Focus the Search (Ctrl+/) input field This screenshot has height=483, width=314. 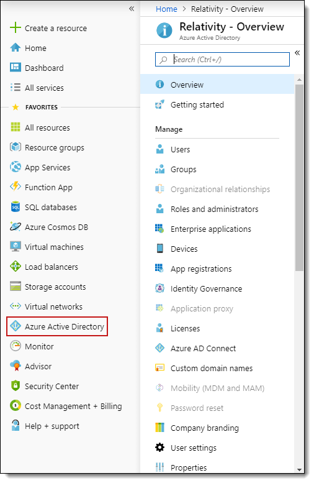[222, 60]
